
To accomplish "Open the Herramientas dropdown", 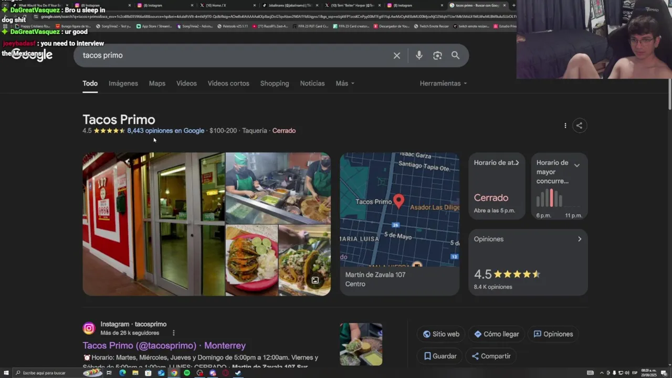I will coord(443,83).
